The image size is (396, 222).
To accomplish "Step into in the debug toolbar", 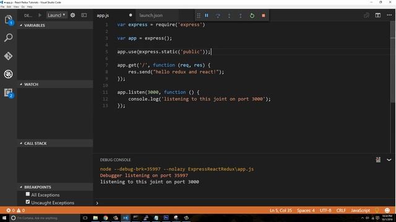I will (229, 15).
